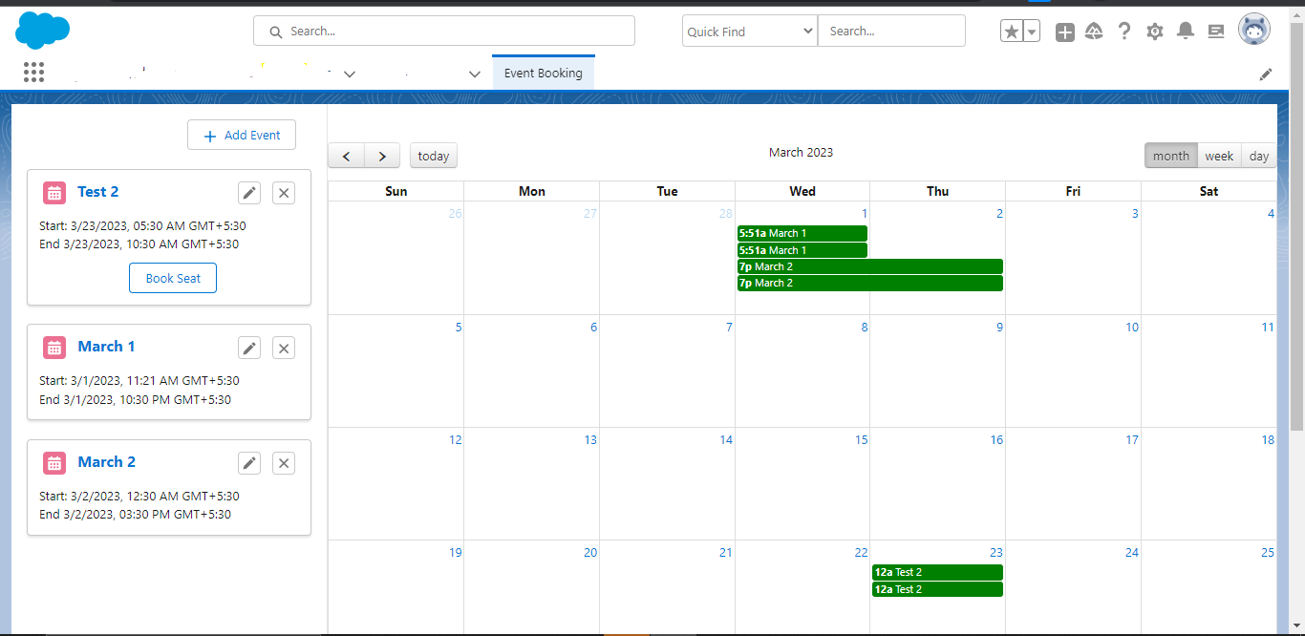Viewport: 1305px width, 636px height.
Task: Add a new event with Add Event button
Action: tap(242, 135)
